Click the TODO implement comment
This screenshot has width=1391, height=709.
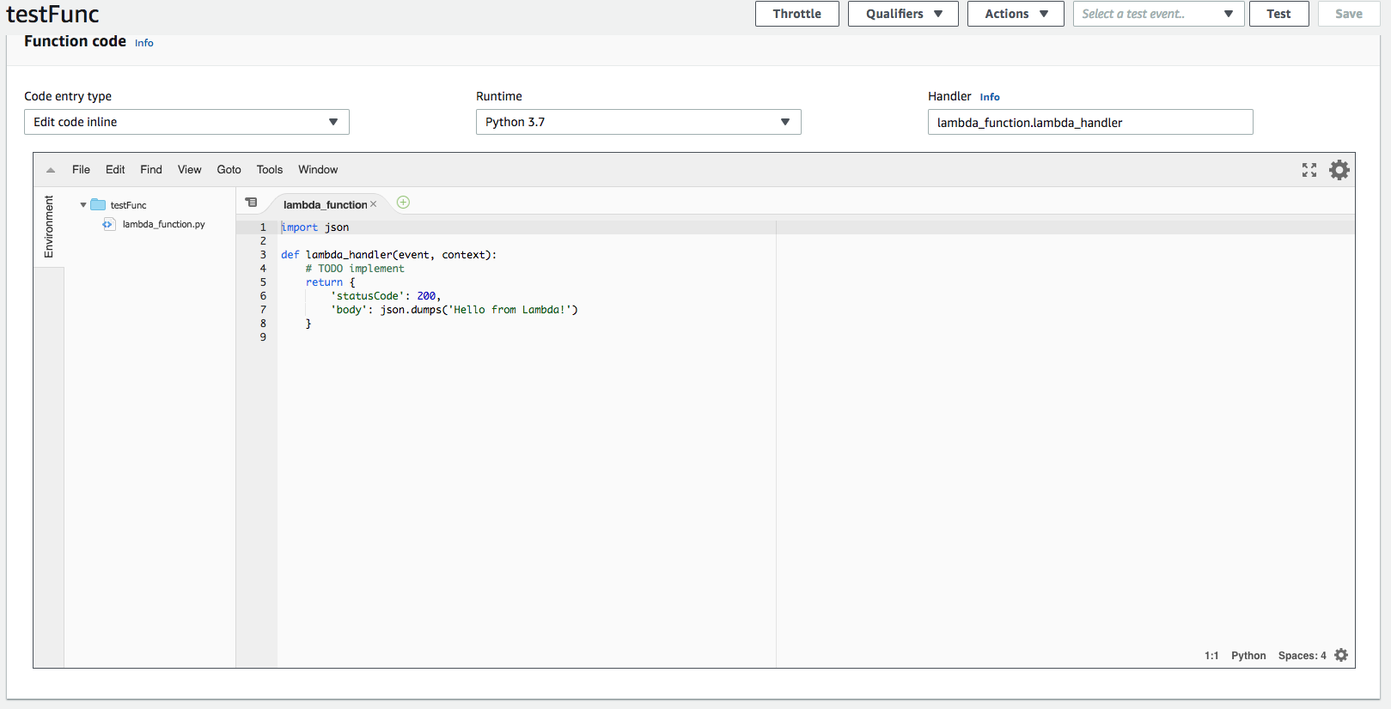coord(355,269)
